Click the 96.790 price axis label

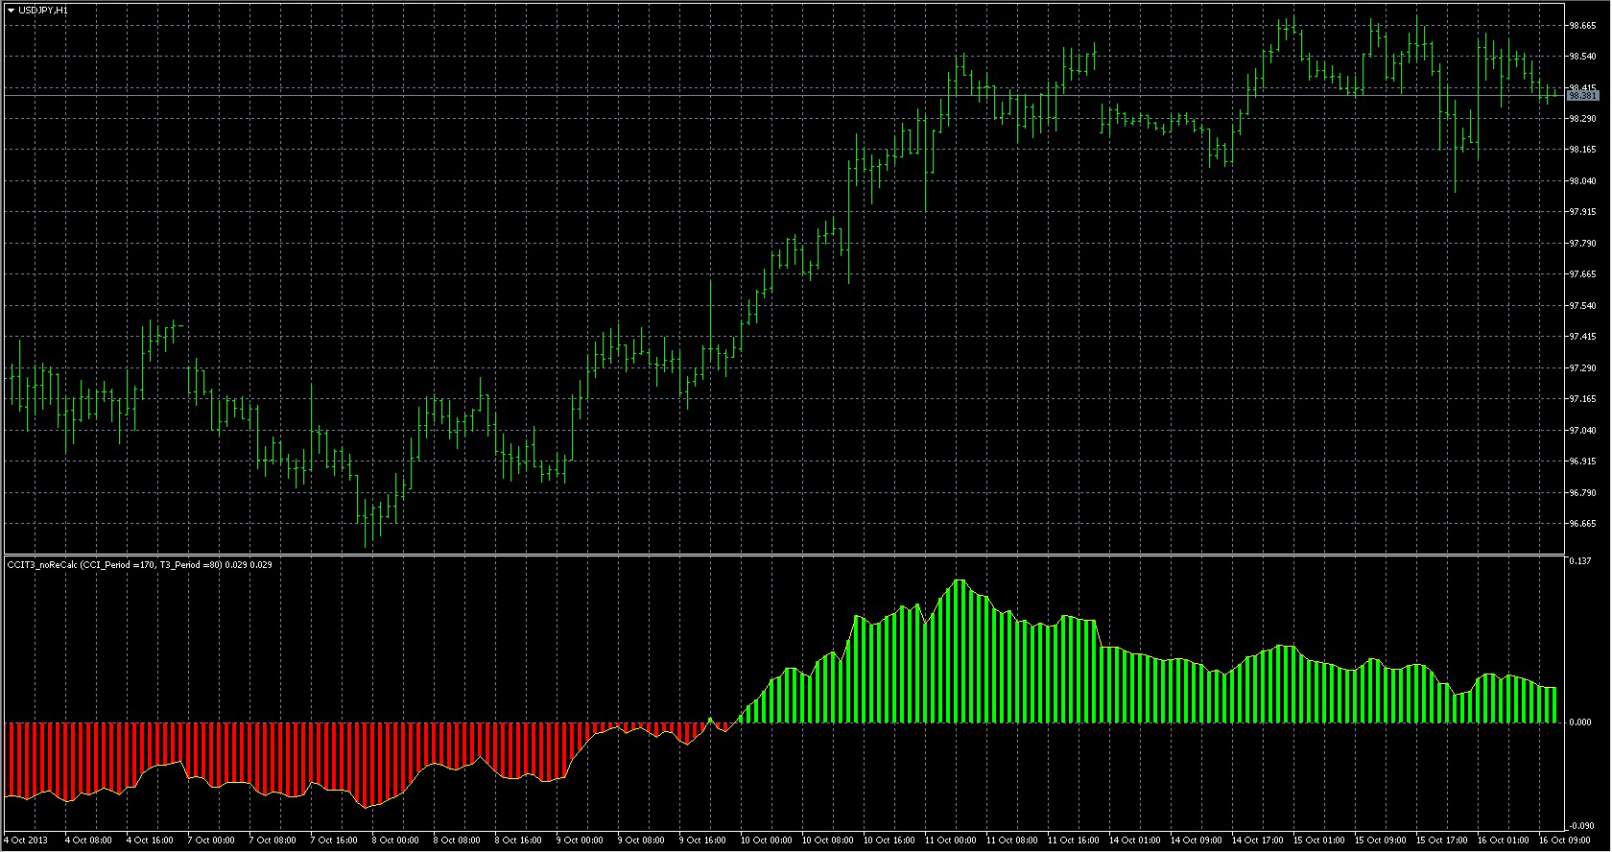coord(1582,493)
